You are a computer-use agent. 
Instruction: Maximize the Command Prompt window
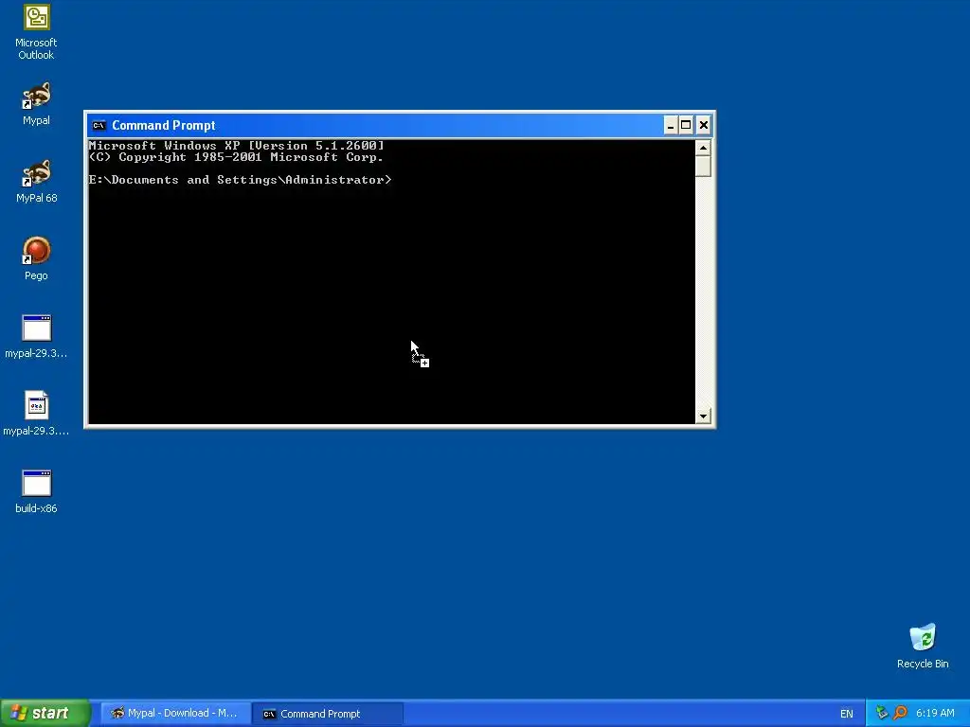coord(686,126)
